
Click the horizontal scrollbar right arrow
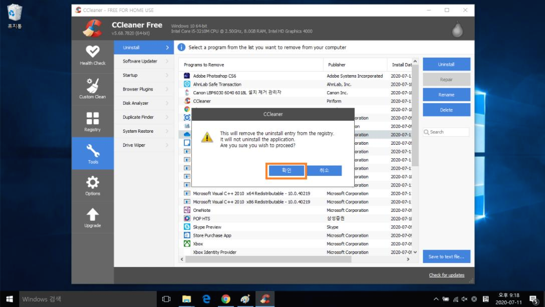tap(408, 259)
